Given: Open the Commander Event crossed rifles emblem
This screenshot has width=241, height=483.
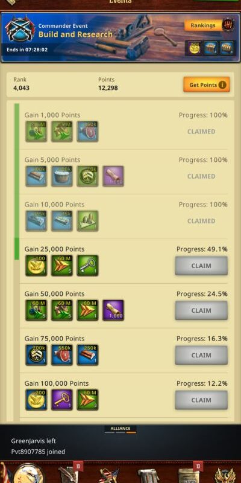Looking at the screenshot, I should pyautogui.click(x=20, y=29).
